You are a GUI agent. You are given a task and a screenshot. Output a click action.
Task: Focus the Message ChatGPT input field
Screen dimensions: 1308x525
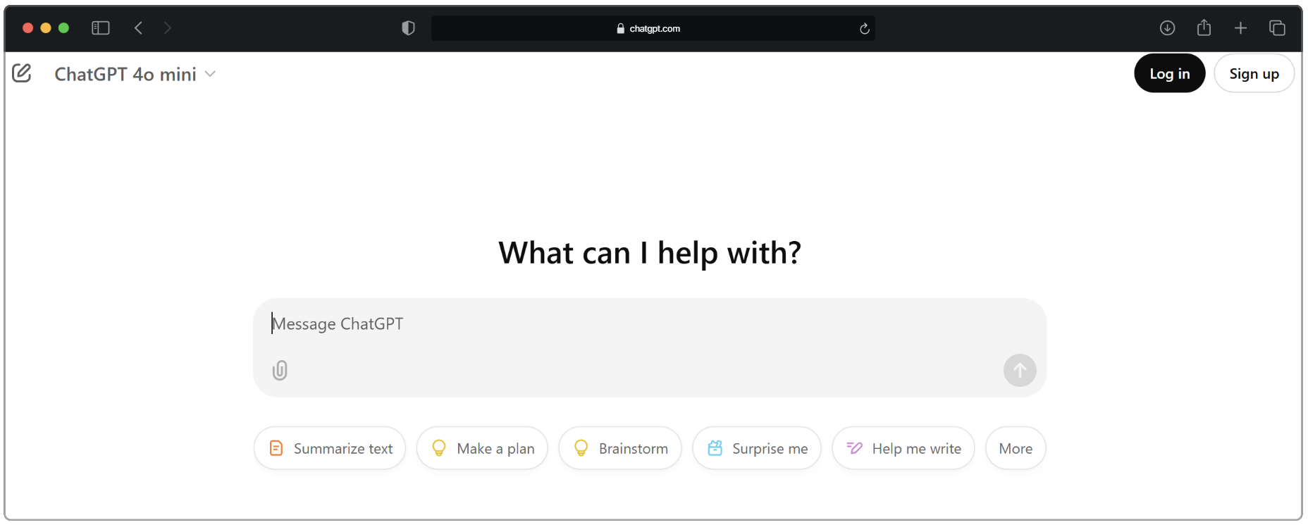point(648,324)
